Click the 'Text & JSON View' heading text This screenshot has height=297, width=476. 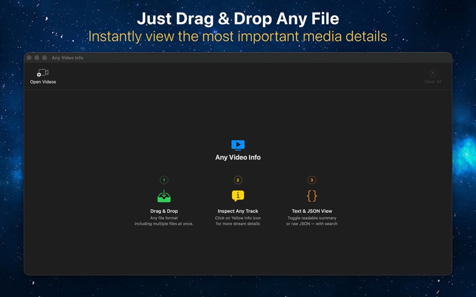click(312, 211)
